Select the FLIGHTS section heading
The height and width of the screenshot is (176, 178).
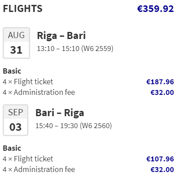(x=23, y=8)
